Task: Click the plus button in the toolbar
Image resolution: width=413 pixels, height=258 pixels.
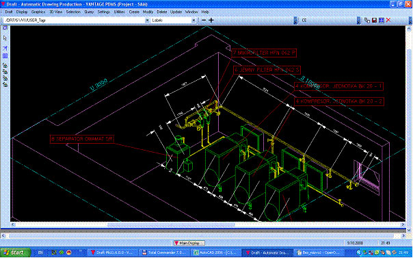Action: pos(211,21)
